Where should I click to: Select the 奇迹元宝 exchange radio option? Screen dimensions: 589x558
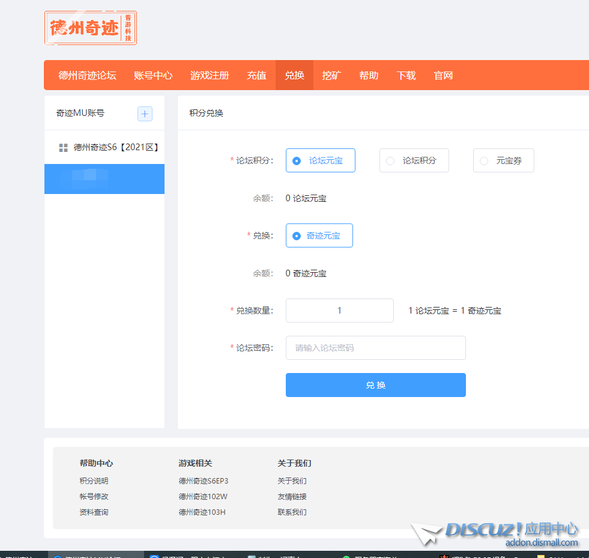click(x=319, y=236)
